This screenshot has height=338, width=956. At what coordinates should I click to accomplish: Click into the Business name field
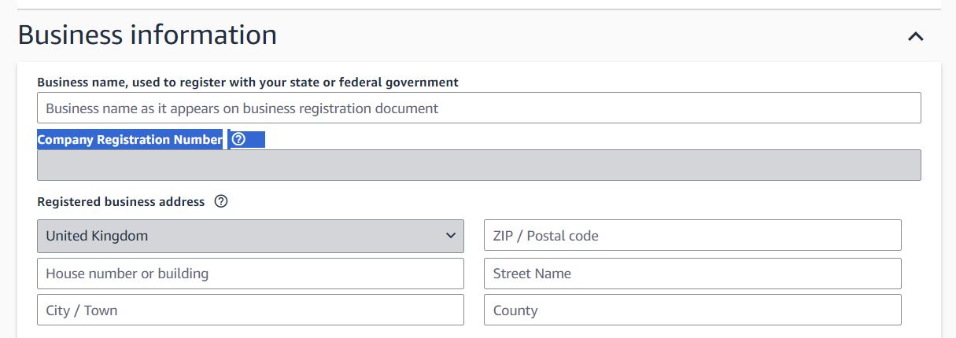coord(478,108)
